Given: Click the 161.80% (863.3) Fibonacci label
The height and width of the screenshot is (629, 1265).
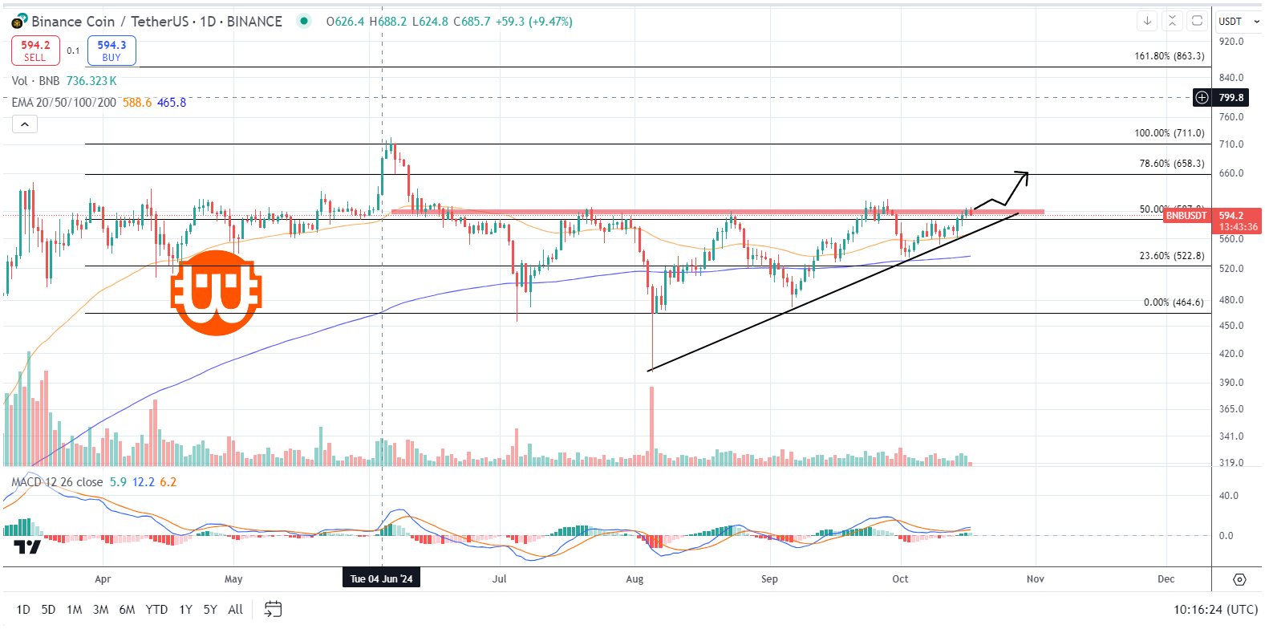Looking at the screenshot, I should [x=1170, y=56].
